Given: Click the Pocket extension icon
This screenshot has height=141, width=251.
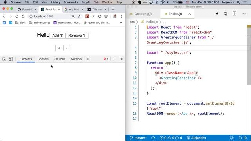Looking at the screenshot, I should point(106,16).
